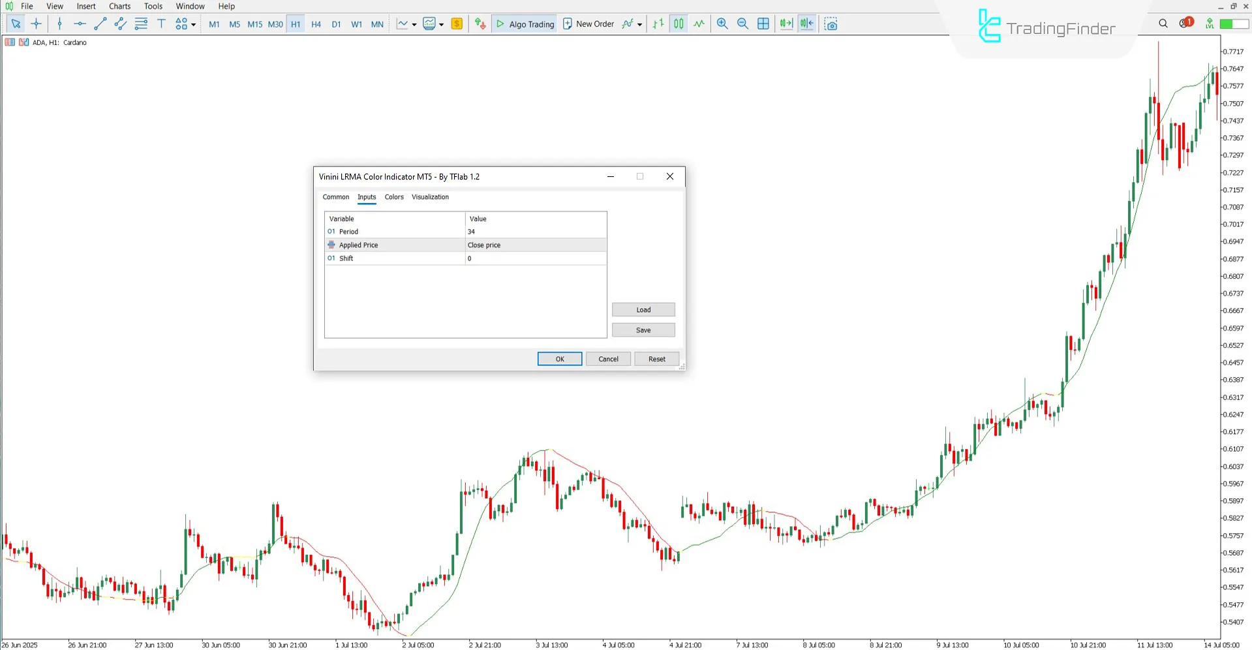
Task: Click the zoom out magnifier icon
Action: [x=742, y=24]
